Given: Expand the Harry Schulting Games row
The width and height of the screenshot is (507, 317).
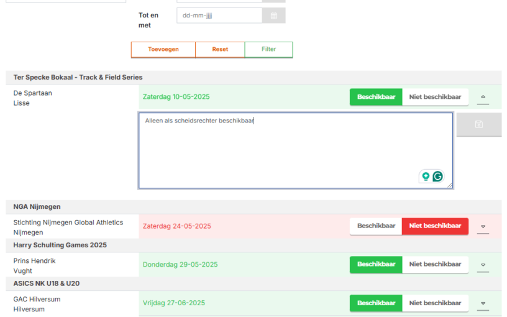Looking at the screenshot, I should click(x=483, y=265).
